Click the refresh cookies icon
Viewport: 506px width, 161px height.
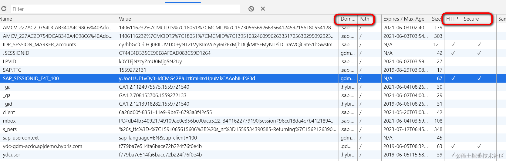point(4,9)
